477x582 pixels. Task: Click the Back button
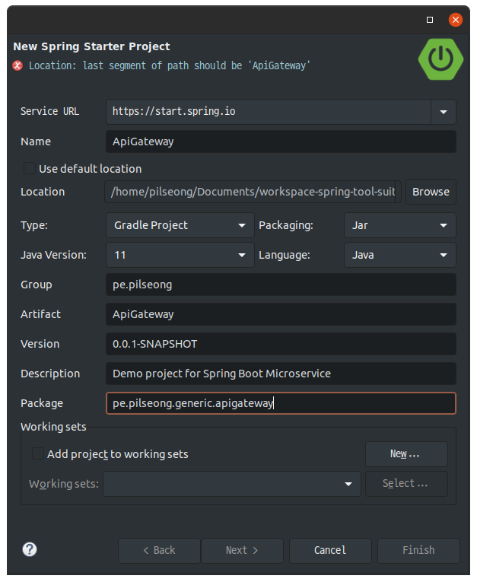coord(159,551)
